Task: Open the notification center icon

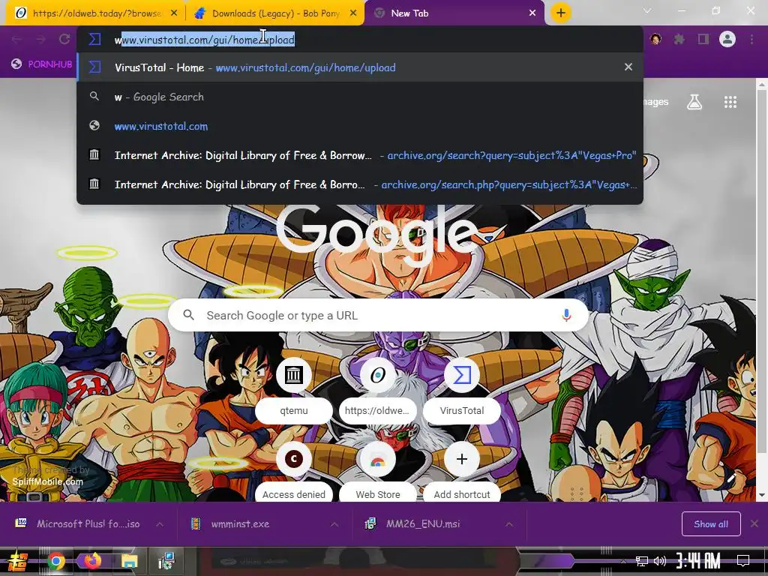Action: click(x=743, y=561)
